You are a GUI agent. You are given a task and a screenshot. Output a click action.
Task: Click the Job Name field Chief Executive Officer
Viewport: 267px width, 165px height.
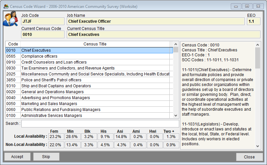point(156,21)
